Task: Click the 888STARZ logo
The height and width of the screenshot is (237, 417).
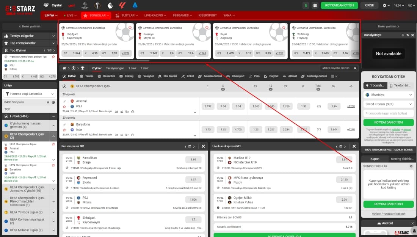Action: [20, 10]
